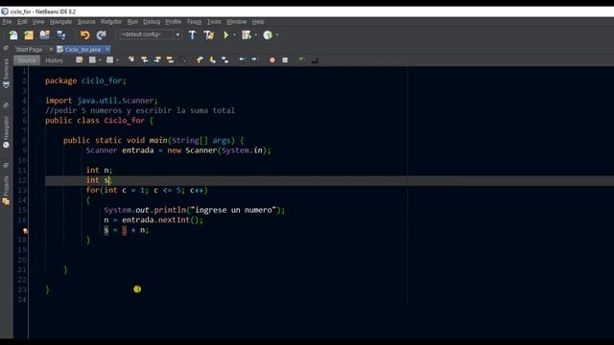The height and width of the screenshot is (345, 614).
Task: Open the Debug menu
Action: [152, 22]
